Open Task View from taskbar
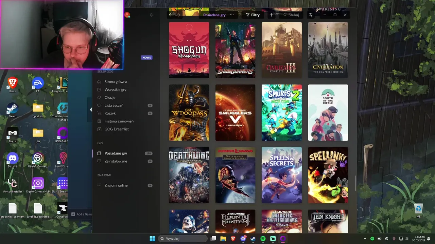The width and height of the screenshot is (435, 244). tap(213, 239)
